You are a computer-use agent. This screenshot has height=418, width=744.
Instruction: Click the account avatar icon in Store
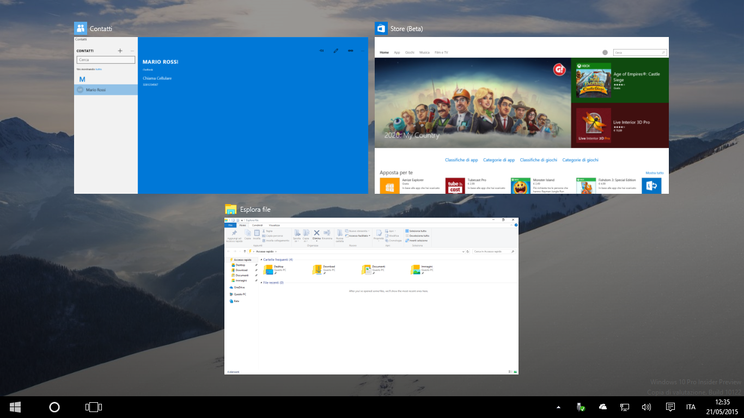pos(605,53)
